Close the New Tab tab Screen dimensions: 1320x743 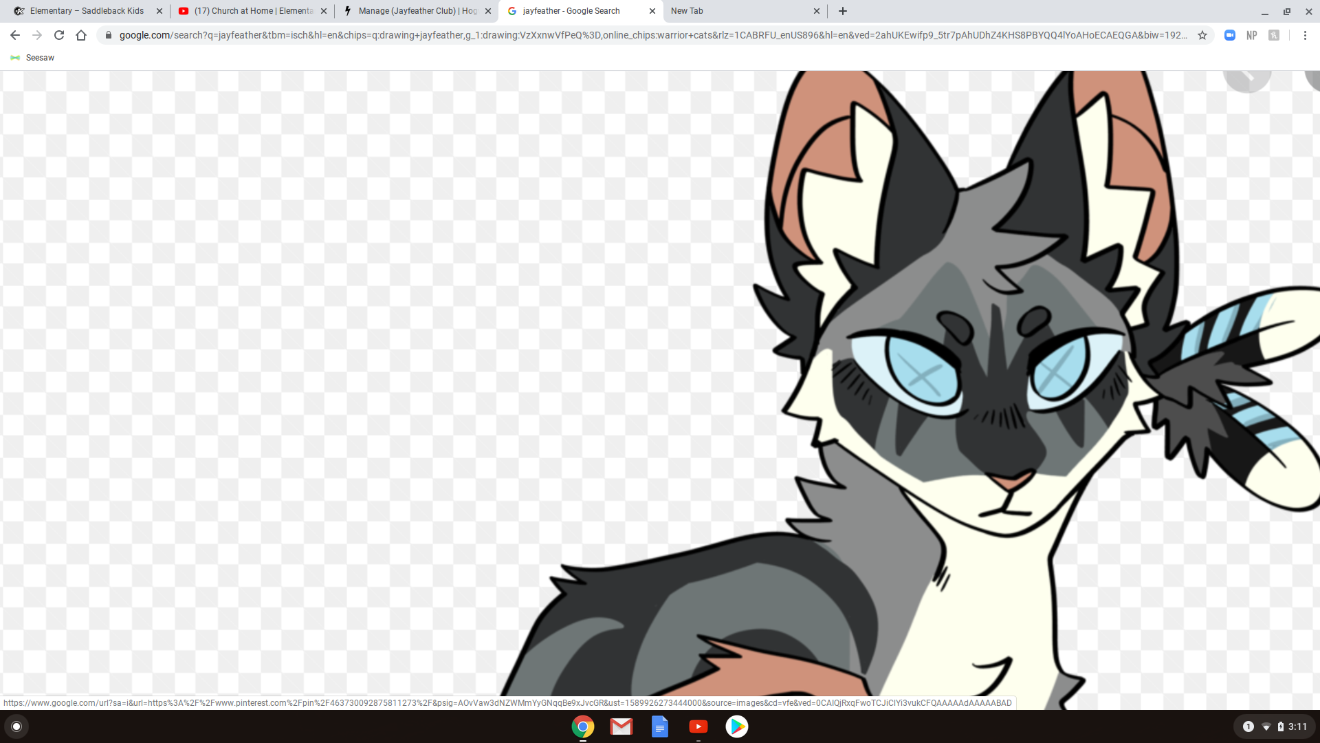(x=817, y=11)
